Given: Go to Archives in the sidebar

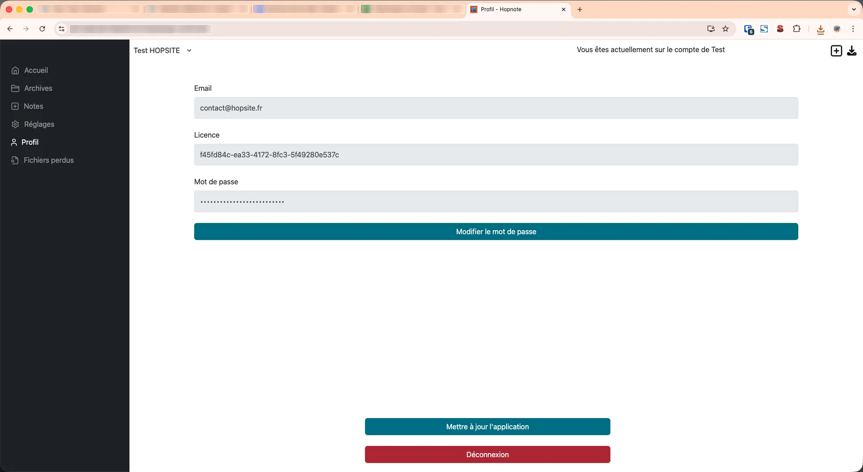Looking at the screenshot, I should point(38,88).
